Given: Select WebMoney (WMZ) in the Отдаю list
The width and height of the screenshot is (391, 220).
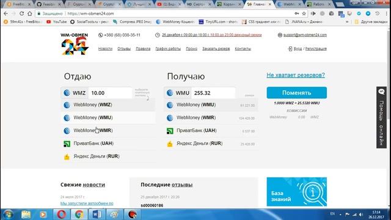Looking at the screenshot, I should click(108, 105).
